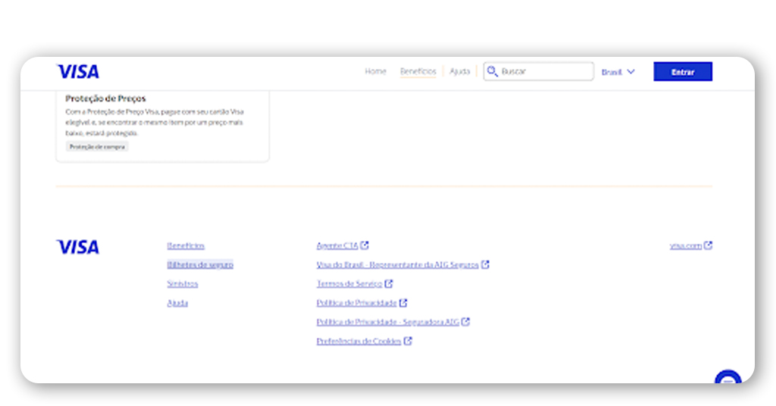Open the Bilhetes de seguro footer link
Image resolution: width=776 pixels, height=406 pixels.
[x=200, y=264]
